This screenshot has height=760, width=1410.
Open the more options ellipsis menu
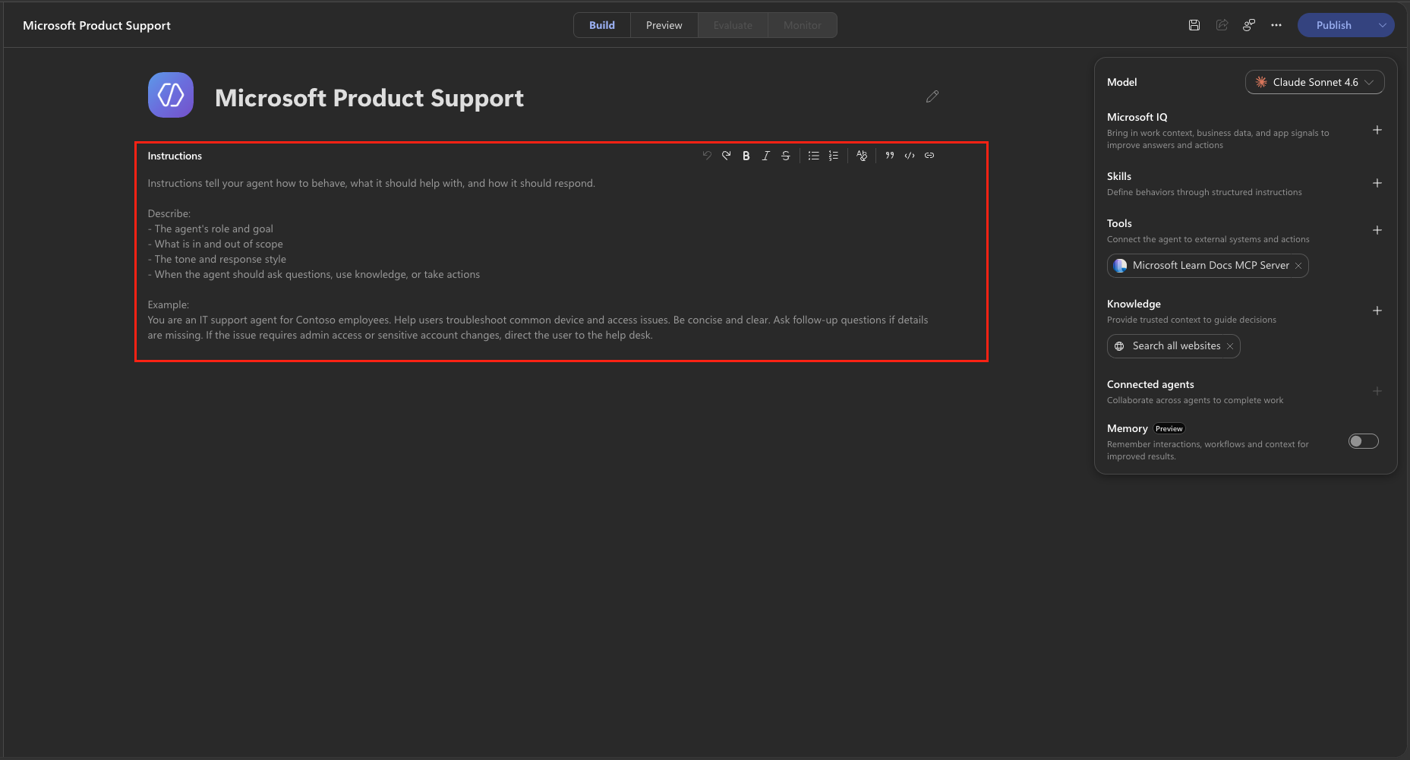pyautogui.click(x=1276, y=25)
